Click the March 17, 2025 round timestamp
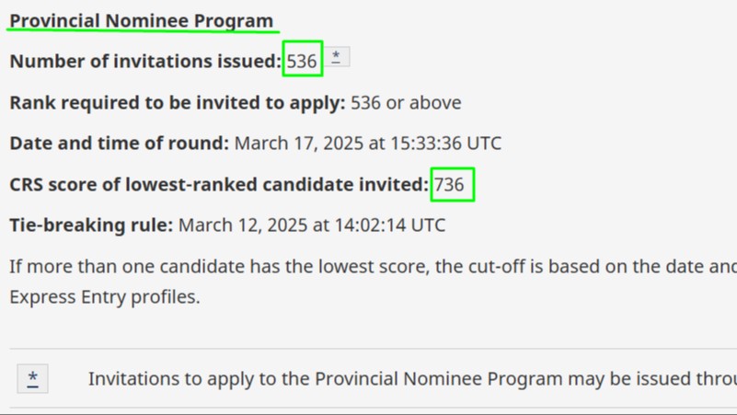The width and height of the screenshot is (737, 415). pyautogui.click(x=368, y=143)
